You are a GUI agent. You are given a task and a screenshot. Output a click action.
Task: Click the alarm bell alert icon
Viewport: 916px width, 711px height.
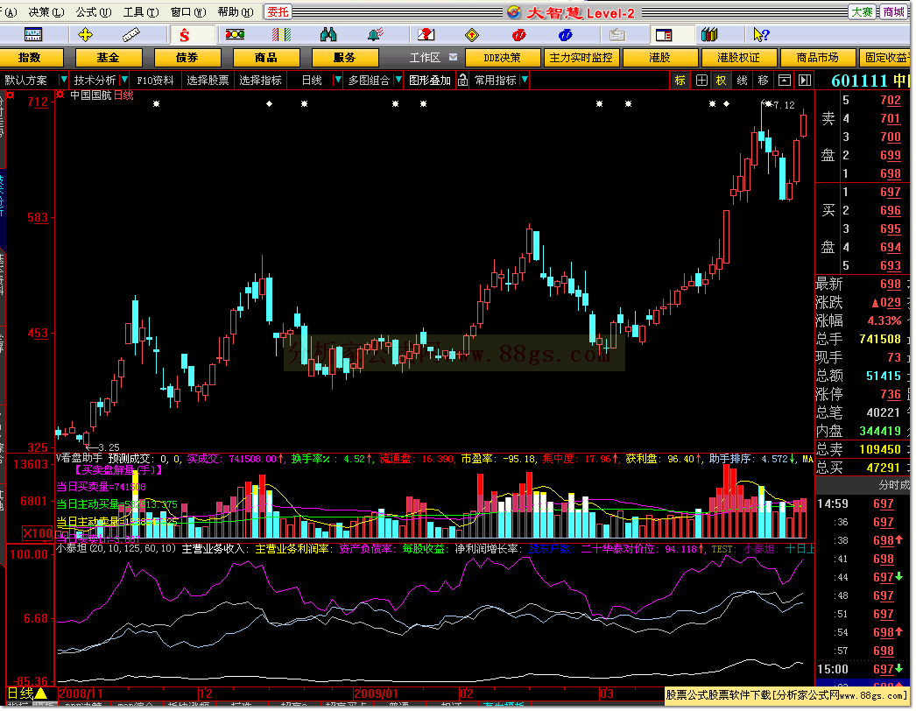(x=376, y=34)
